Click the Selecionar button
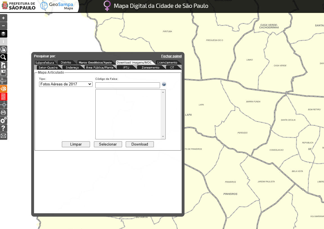Screen dimensions: 324x229 [108, 144]
